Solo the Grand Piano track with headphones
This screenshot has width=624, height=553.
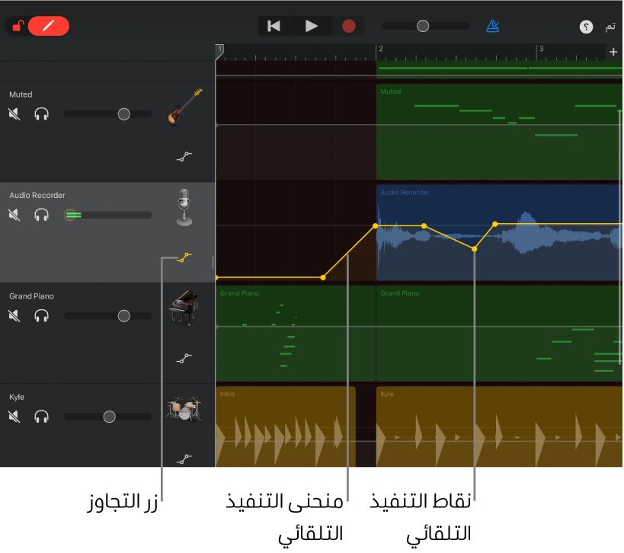tap(42, 315)
